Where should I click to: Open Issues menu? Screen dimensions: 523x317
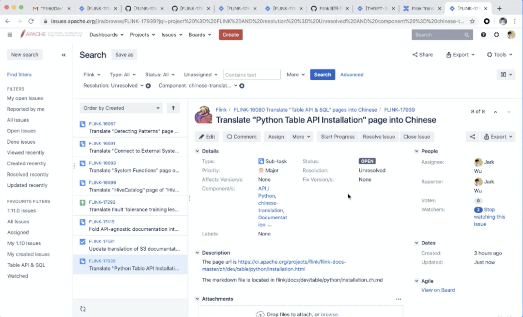172,35
